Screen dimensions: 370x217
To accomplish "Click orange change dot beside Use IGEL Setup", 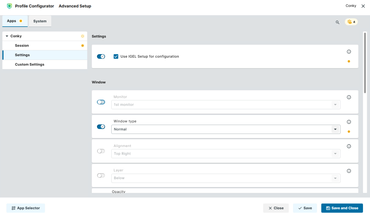I will [x=349, y=61].
